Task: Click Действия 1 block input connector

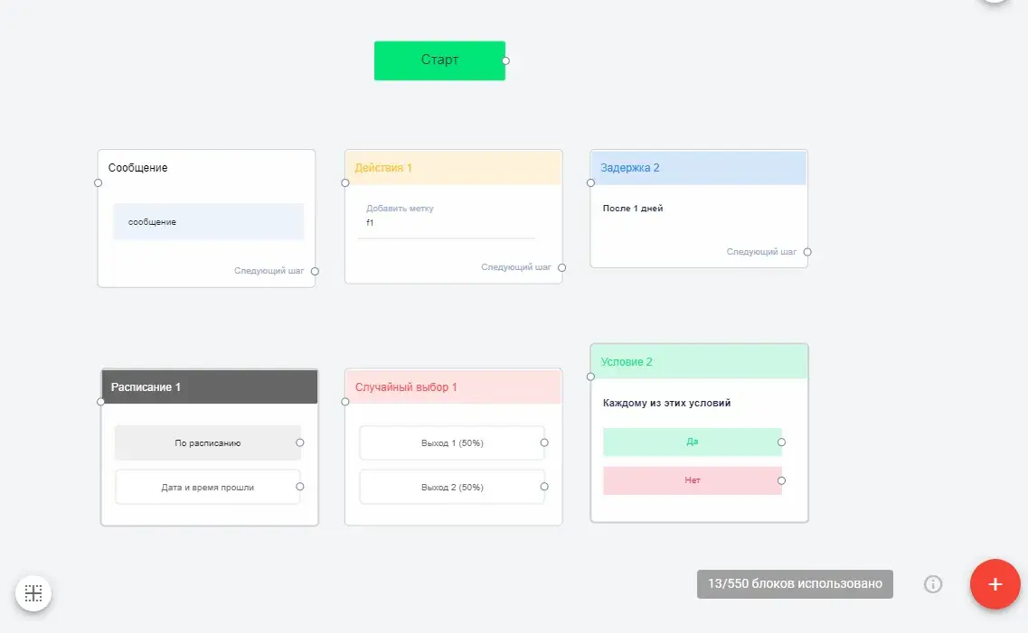Action: 345,183
